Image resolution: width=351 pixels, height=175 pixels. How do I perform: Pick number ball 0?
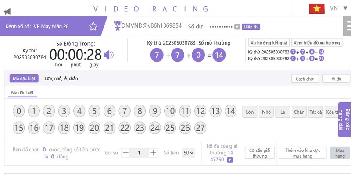pos(18,112)
